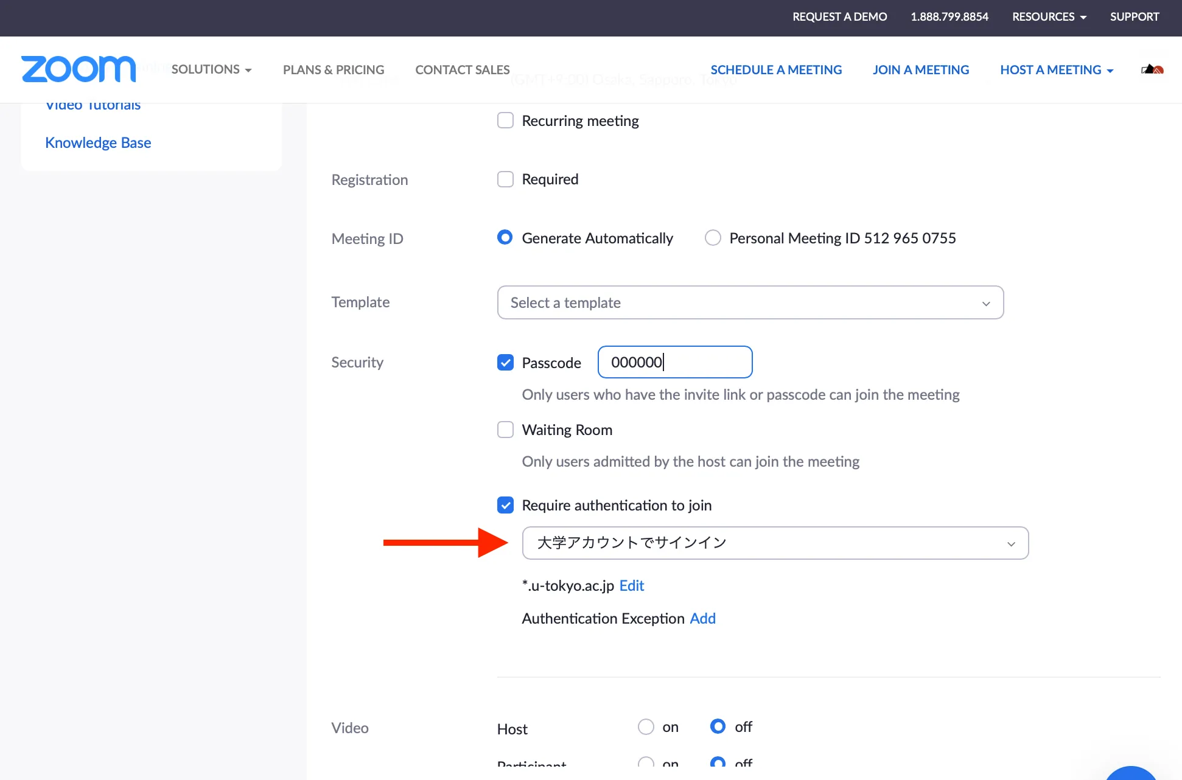Expand the authentication method dropdown
Screen dimensions: 1182x780
[775, 543]
